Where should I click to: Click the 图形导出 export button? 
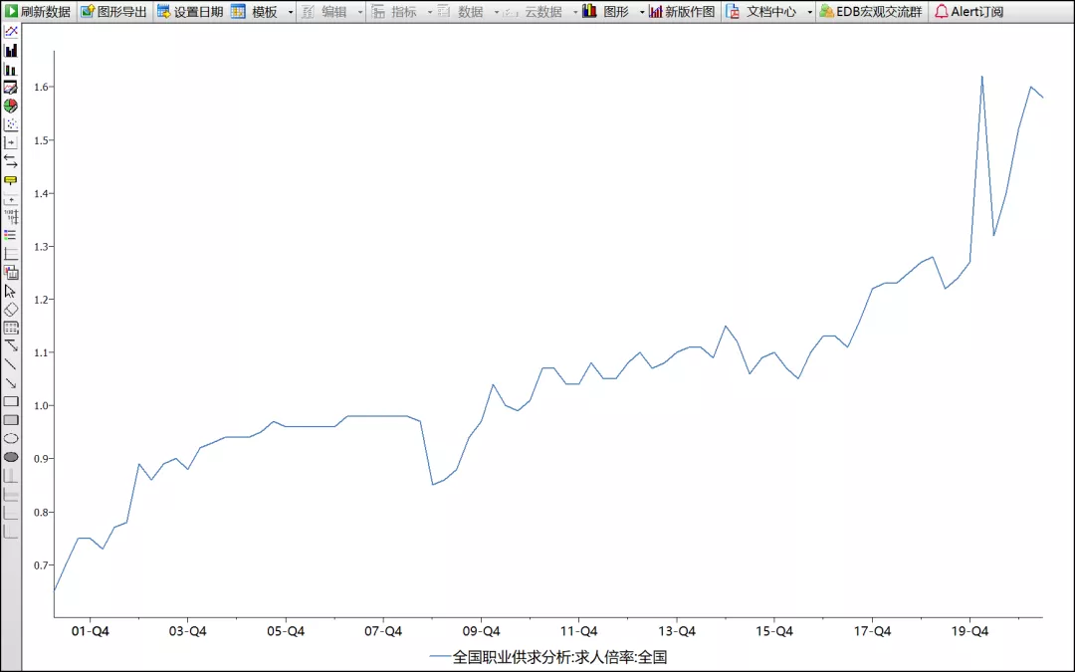[113, 12]
